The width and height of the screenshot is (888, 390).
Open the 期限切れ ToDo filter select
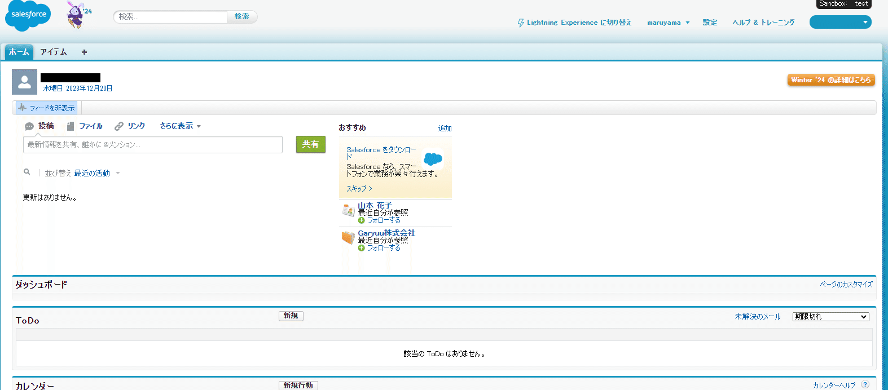pos(831,317)
